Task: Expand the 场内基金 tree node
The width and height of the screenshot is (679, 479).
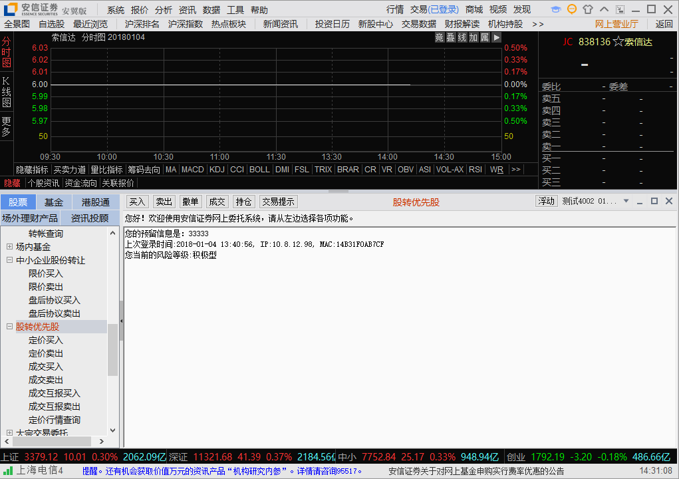Action: 9,246
